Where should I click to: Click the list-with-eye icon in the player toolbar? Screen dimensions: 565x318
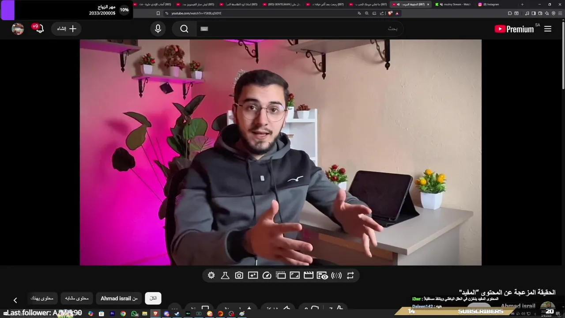322,276
